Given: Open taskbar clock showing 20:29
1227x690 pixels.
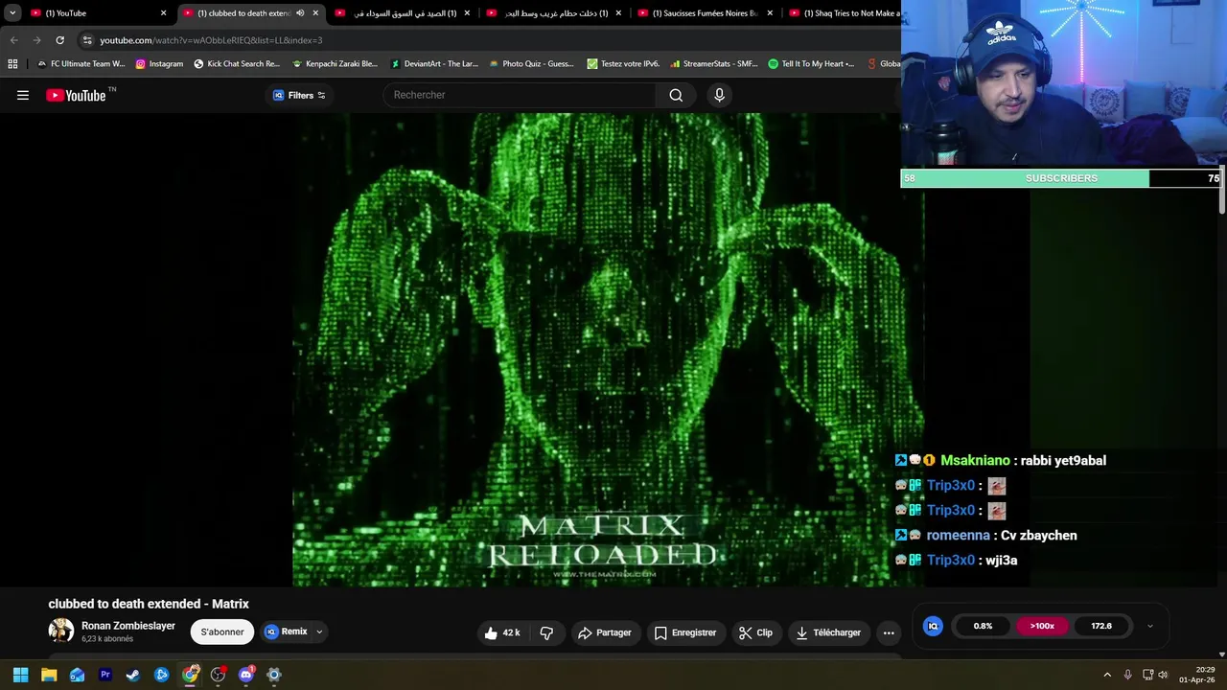Looking at the screenshot, I should coord(1197,675).
